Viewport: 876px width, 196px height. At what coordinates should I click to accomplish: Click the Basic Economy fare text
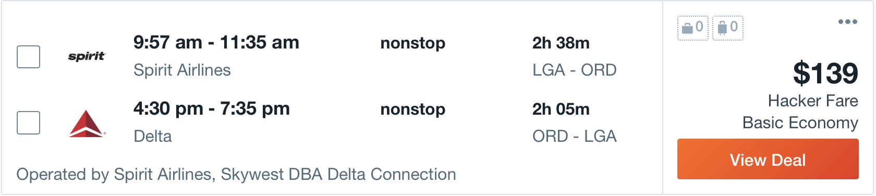(800, 123)
